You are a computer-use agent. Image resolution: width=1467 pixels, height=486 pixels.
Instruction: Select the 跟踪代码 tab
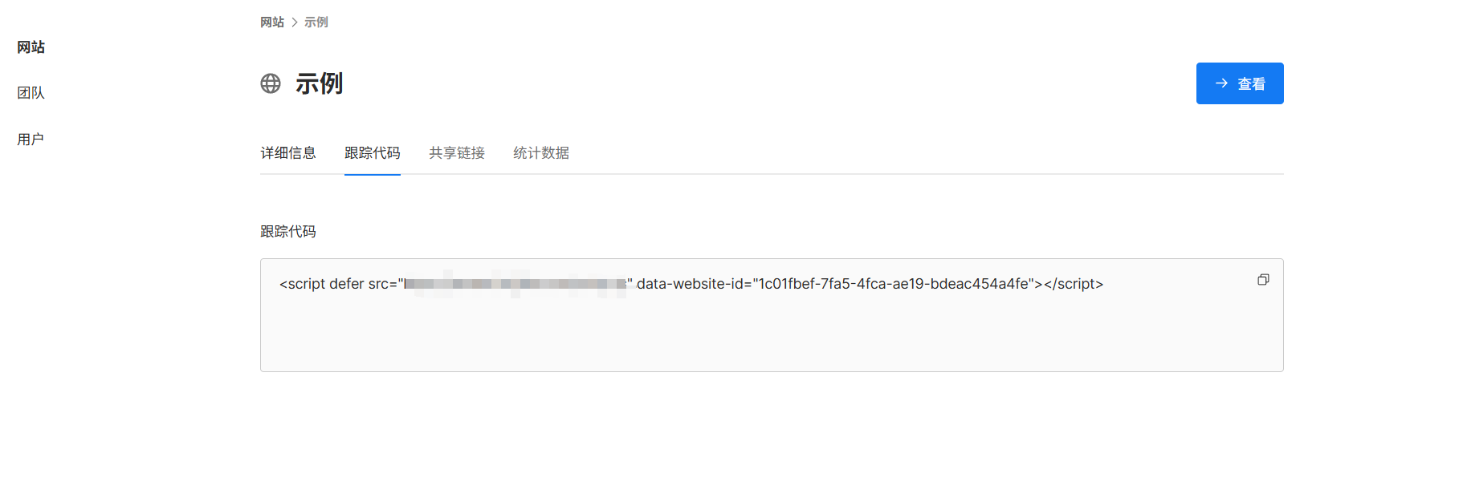tap(373, 152)
